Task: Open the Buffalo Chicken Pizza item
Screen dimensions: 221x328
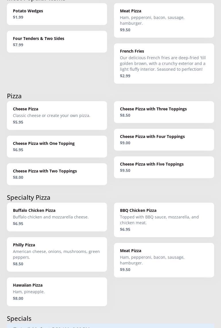Action: [x=57, y=217]
